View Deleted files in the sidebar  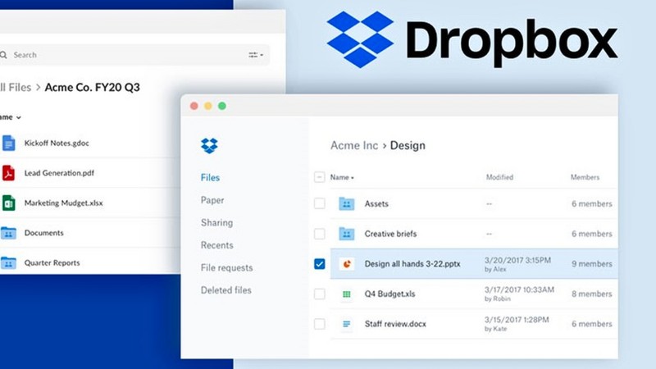pos(226,290)
